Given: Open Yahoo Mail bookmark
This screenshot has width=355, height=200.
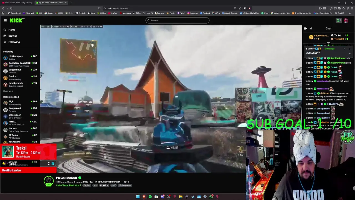Looking at the screenshot, I should (28, 13).
